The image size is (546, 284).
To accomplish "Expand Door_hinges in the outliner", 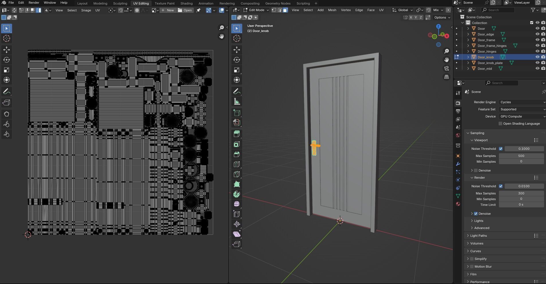I will click(x=468, y=51).
